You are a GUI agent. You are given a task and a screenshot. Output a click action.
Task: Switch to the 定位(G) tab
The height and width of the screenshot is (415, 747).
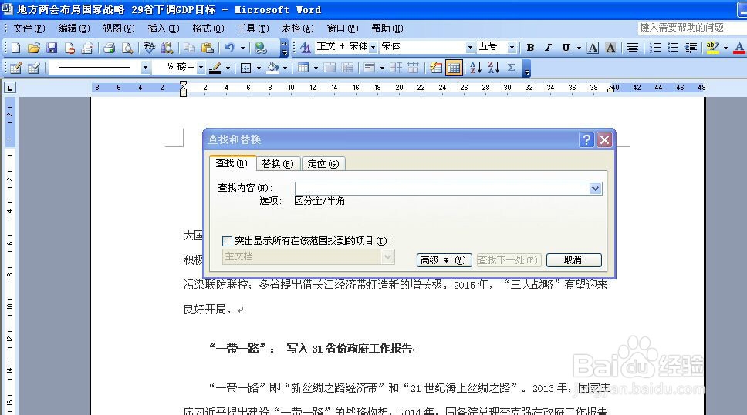[323, 164]
